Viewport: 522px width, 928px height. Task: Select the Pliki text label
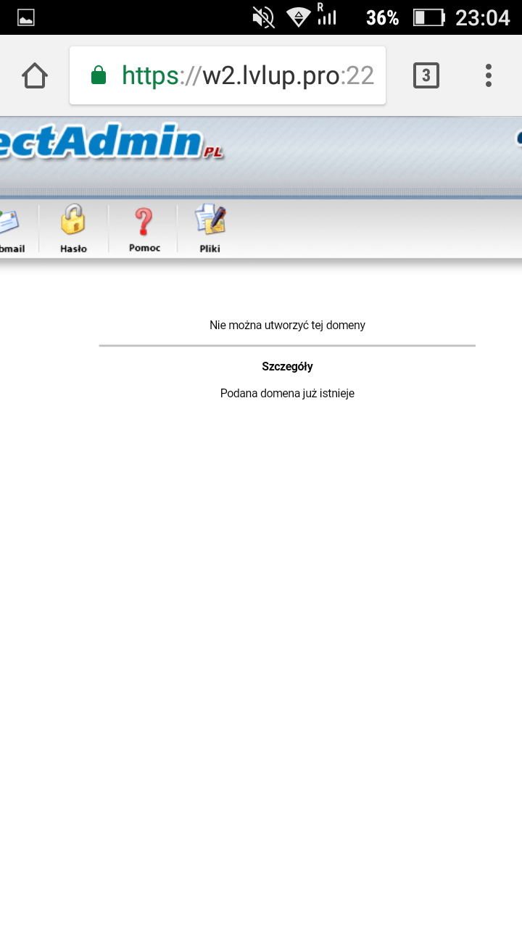pyautogui.click(x=210, y=249)
